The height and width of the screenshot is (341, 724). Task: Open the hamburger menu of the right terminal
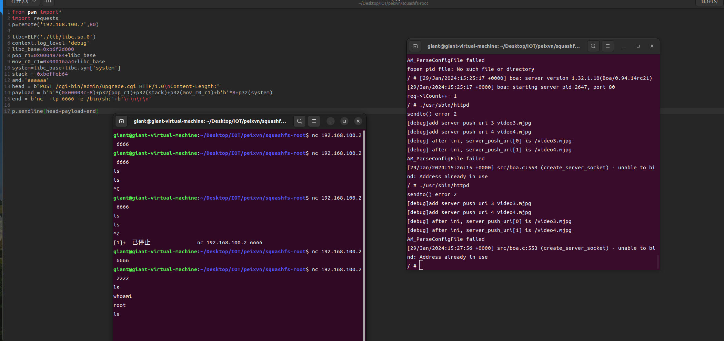tap(608, 46)
